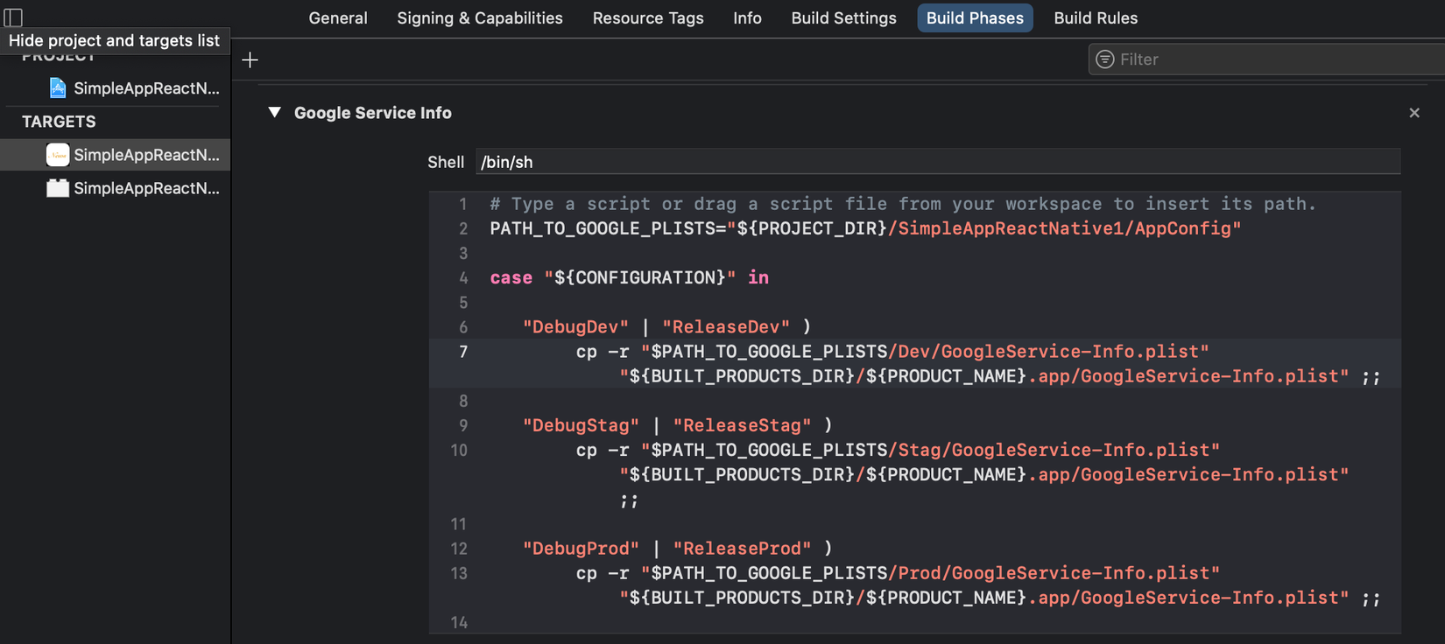Switch to Signing & Capabilities tab
1445x644 pixels.
480,18
